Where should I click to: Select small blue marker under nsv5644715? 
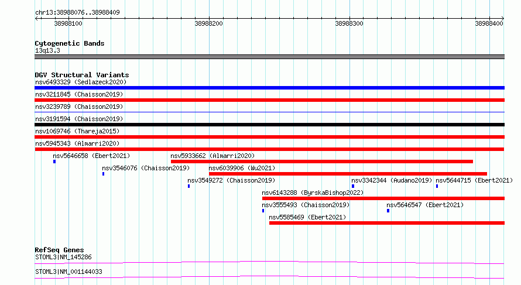pyautogui.click(x=437, y=186)
